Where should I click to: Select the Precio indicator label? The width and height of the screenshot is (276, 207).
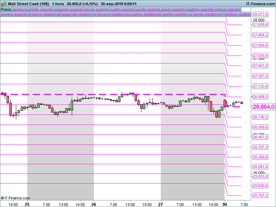[x=6, y=10]
